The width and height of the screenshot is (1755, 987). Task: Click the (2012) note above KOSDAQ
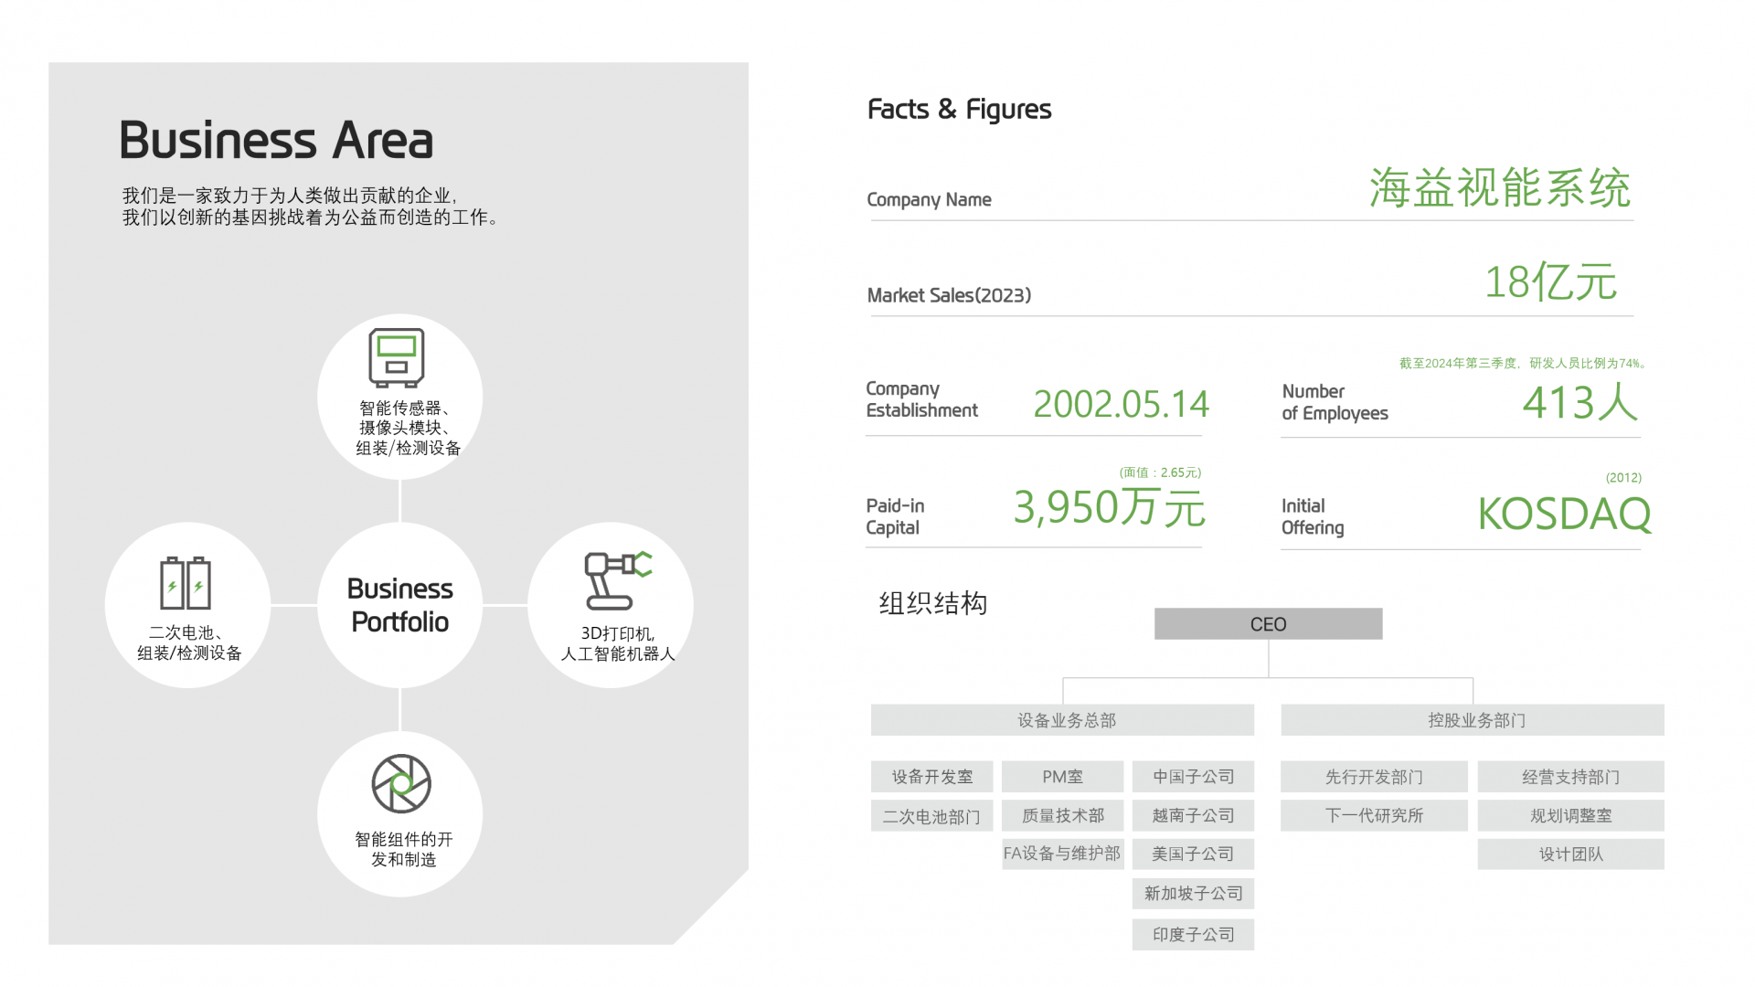point(1623,478)
